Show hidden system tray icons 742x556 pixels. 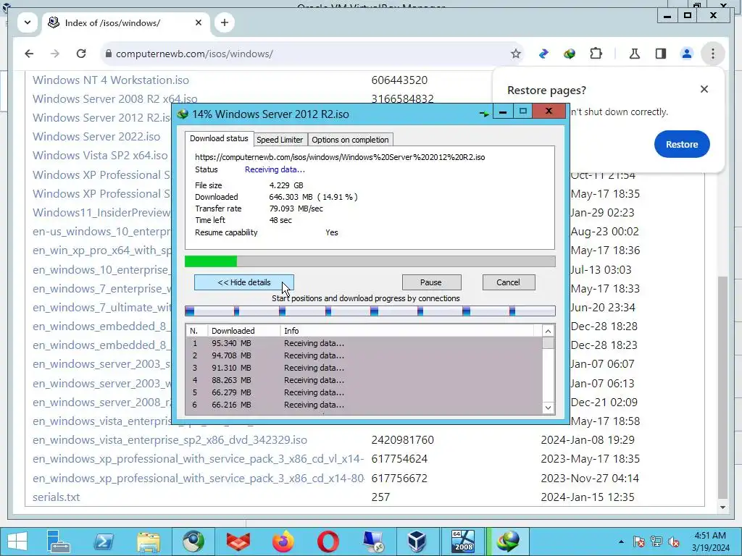(621, 542)
